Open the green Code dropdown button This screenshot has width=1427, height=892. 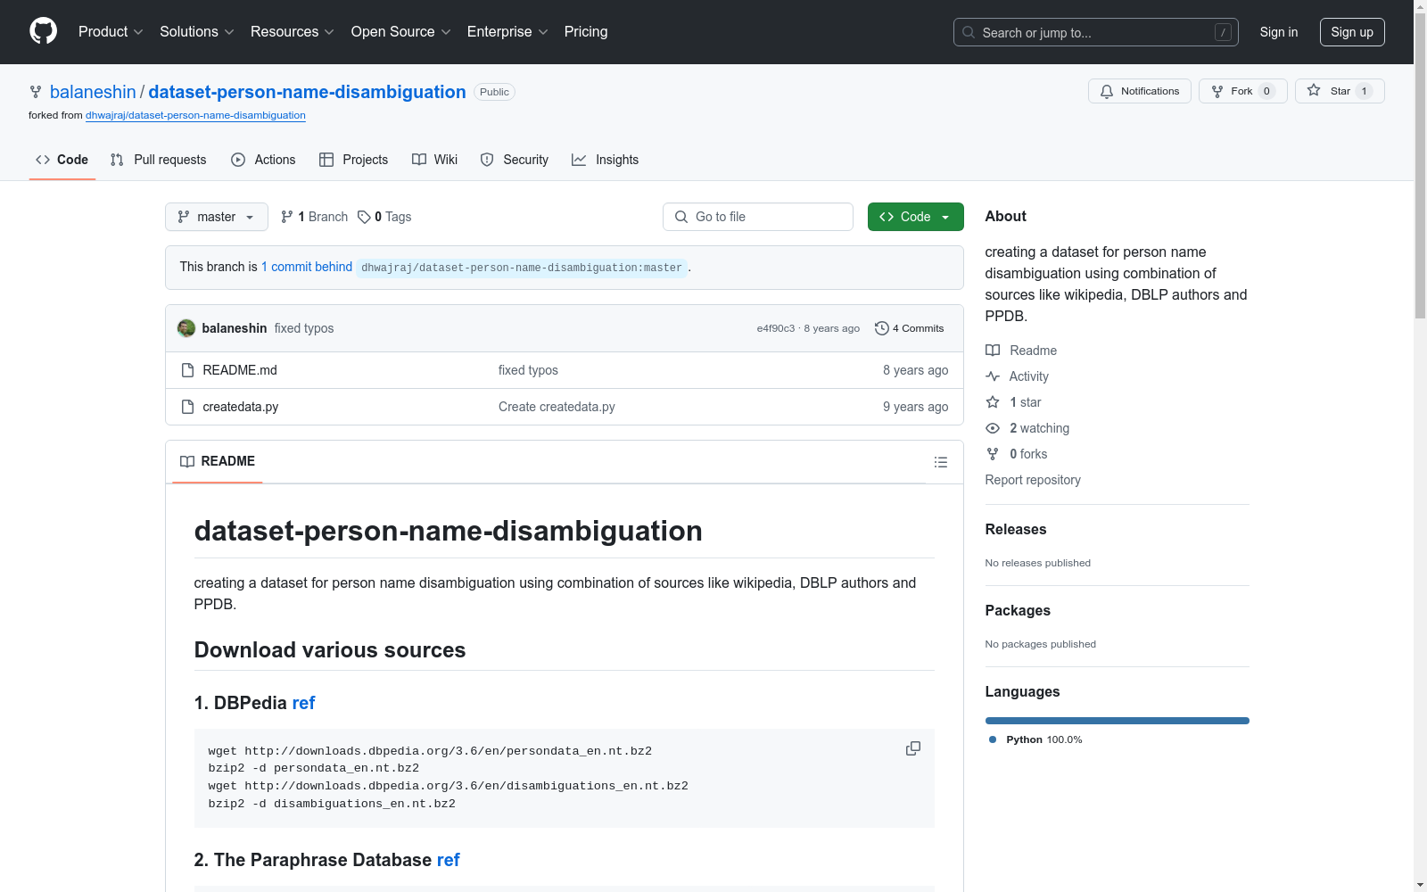[915, 217]
